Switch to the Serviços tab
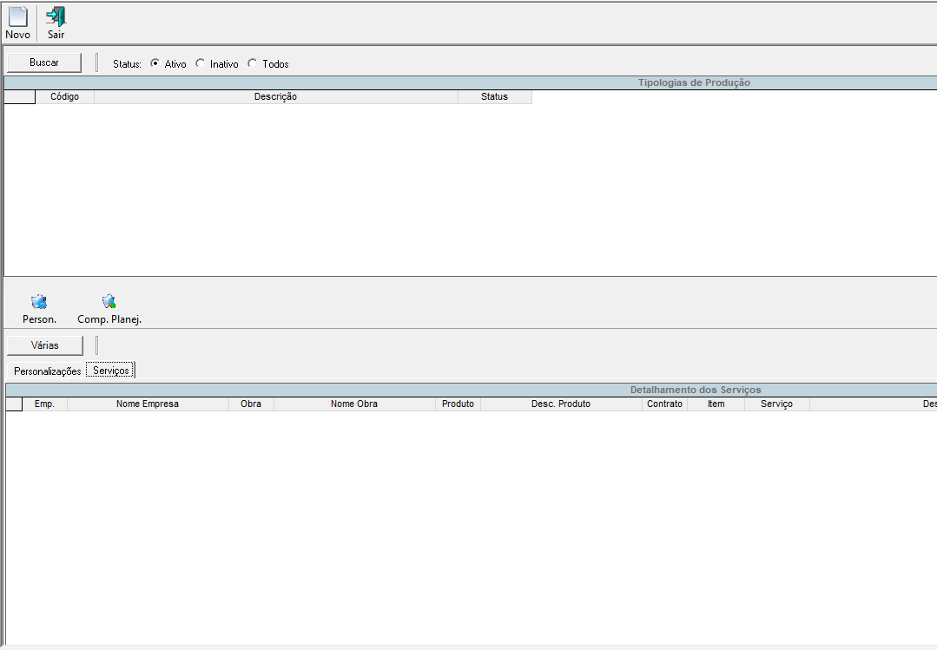Viewport: 937px width, 650px height. (x=111, y=371)
